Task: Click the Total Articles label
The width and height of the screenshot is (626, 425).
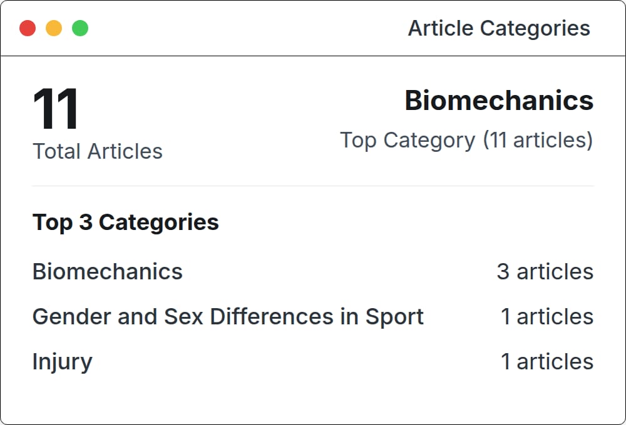Action: (98, 151)
